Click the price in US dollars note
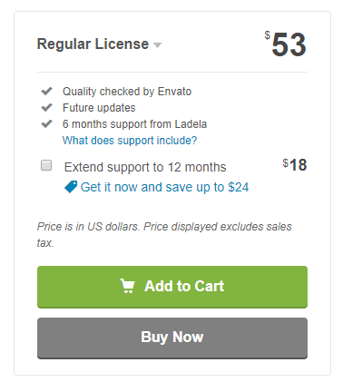This screenshot has width=343, height=382. (x=164, y=234)
